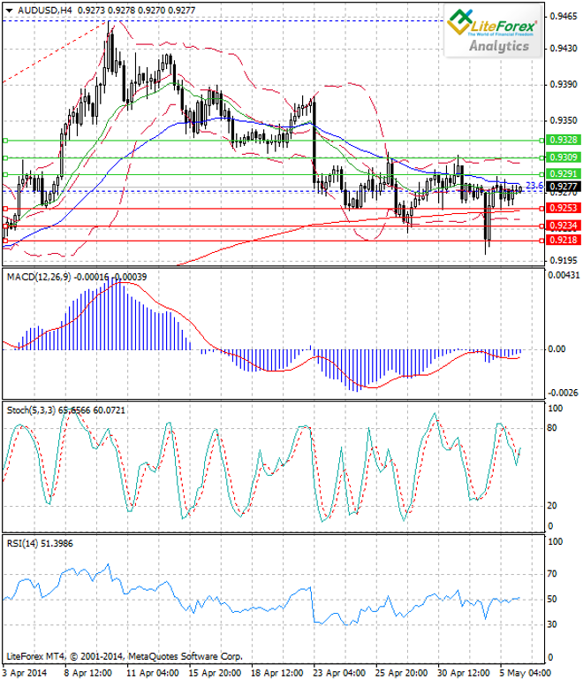Select the red 0.9234 support level label

tap(564, 226)
